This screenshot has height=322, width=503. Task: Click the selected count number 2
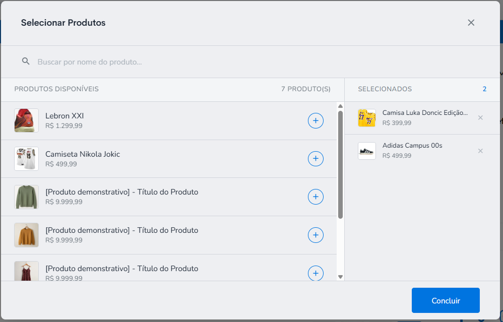(484, 89)
